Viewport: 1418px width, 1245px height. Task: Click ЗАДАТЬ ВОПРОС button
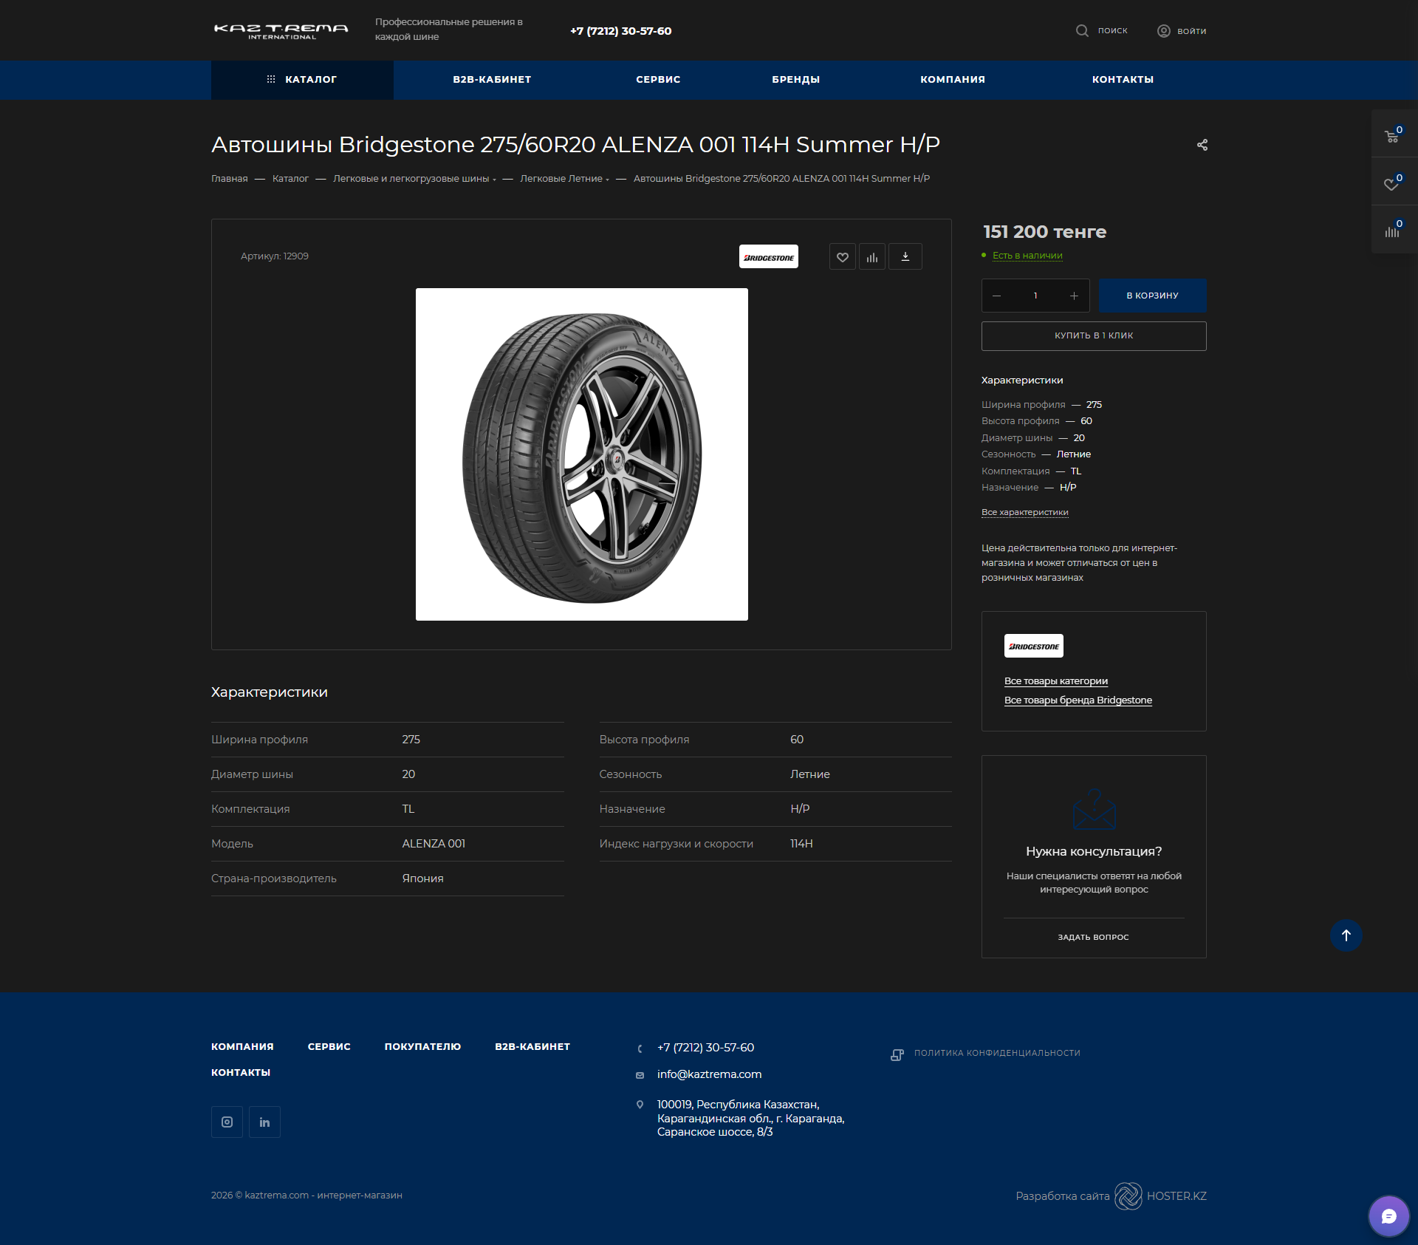tap(1094, 937)
